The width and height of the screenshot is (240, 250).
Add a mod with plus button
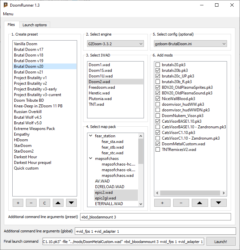point(162,203)
